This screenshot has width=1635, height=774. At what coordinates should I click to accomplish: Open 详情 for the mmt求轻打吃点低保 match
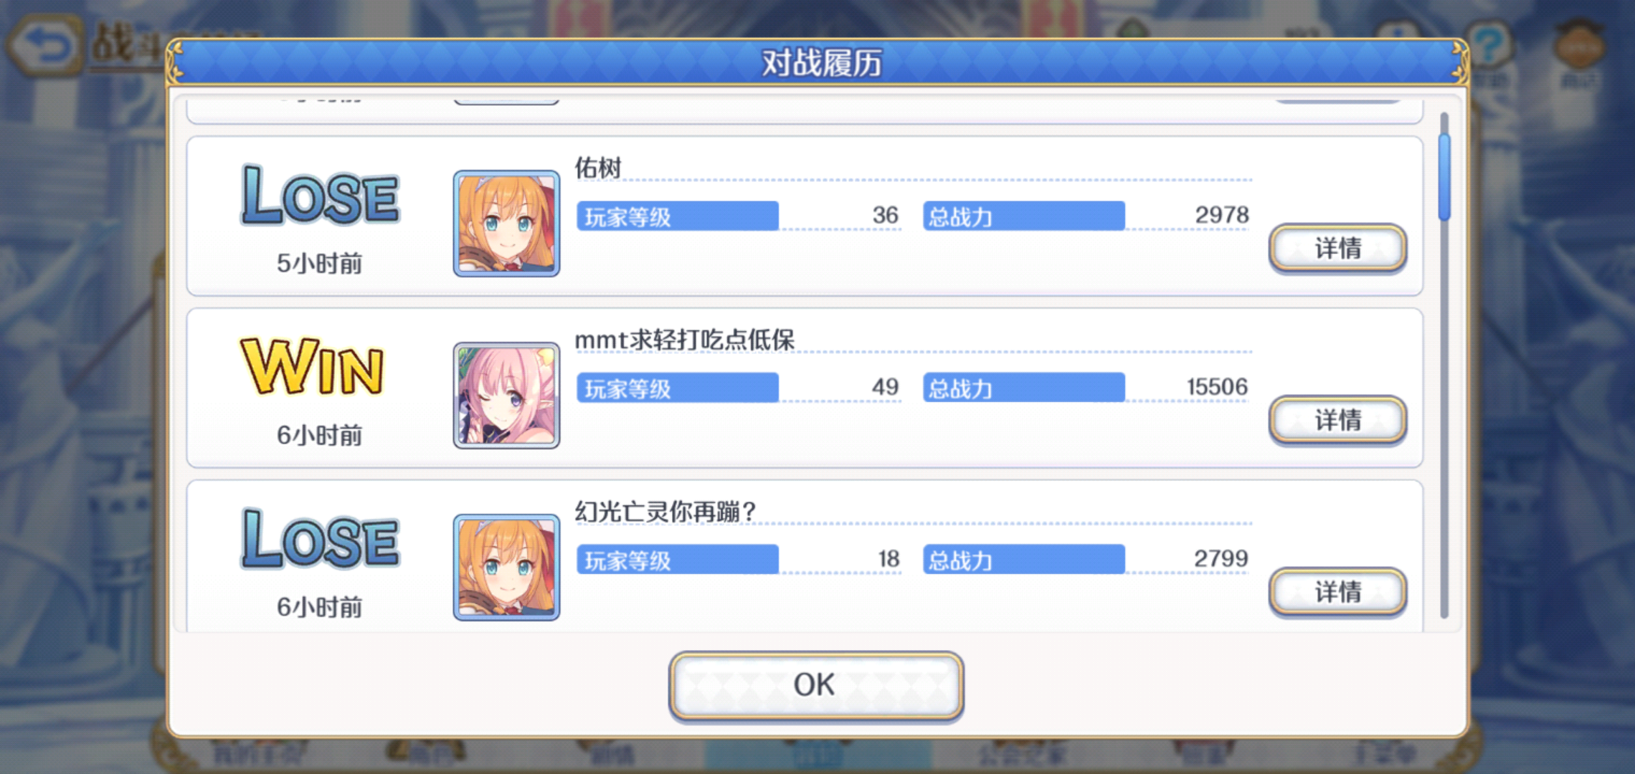(x=1337, y=420)
